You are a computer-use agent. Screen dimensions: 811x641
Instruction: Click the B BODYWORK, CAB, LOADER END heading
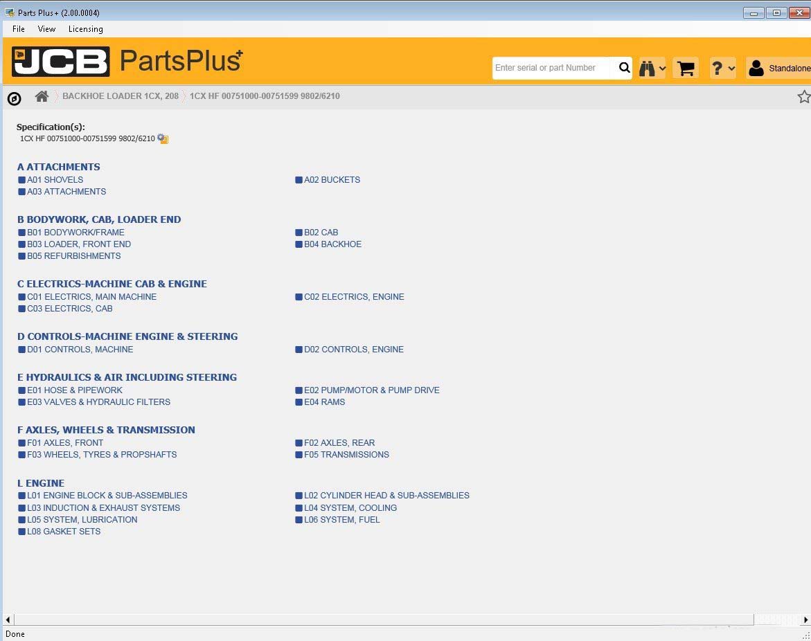[99, 219]
